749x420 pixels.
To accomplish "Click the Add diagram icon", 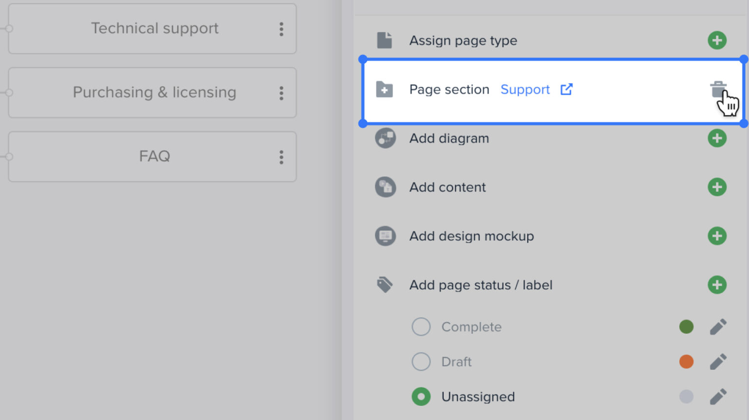I will 385,138.
